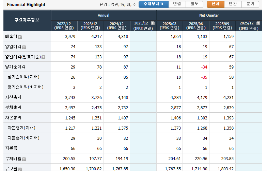Image resolution: width=267 pixels, height=171 pixels.
Task: Click help icon next to 부채비율
Action: [24, 159]
